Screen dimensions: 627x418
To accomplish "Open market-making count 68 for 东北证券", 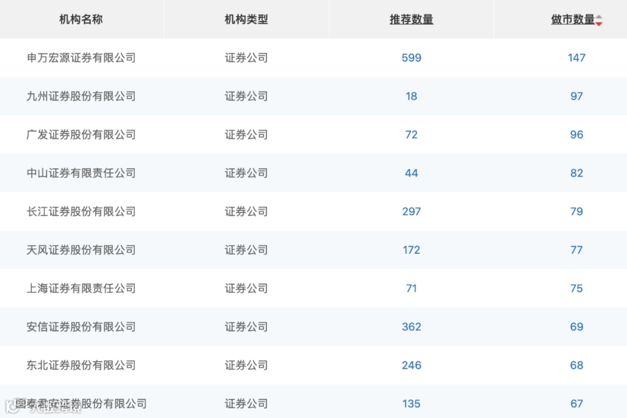I will [x=576, y=365].
